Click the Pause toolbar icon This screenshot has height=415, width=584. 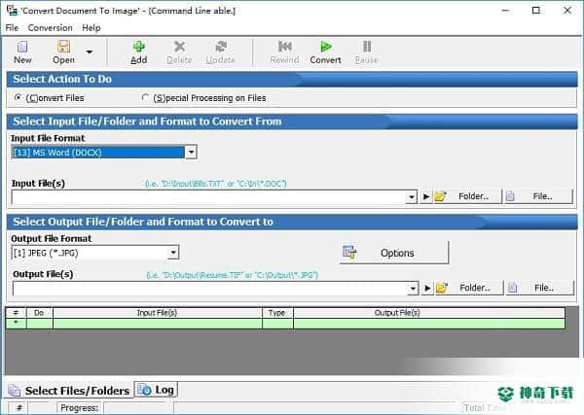click(367, 52)
